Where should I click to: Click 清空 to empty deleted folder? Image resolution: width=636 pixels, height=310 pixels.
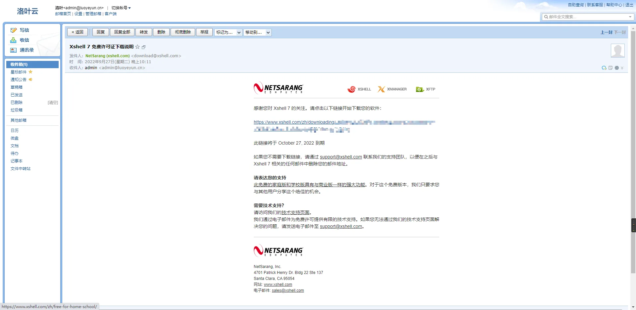(x=53, y=103)
